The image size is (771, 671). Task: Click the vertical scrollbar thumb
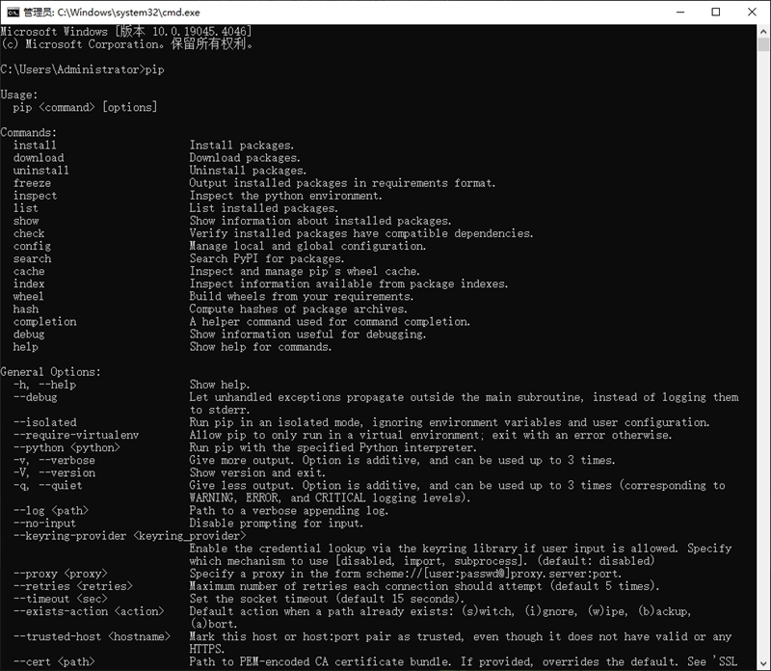tap(763, 44)
